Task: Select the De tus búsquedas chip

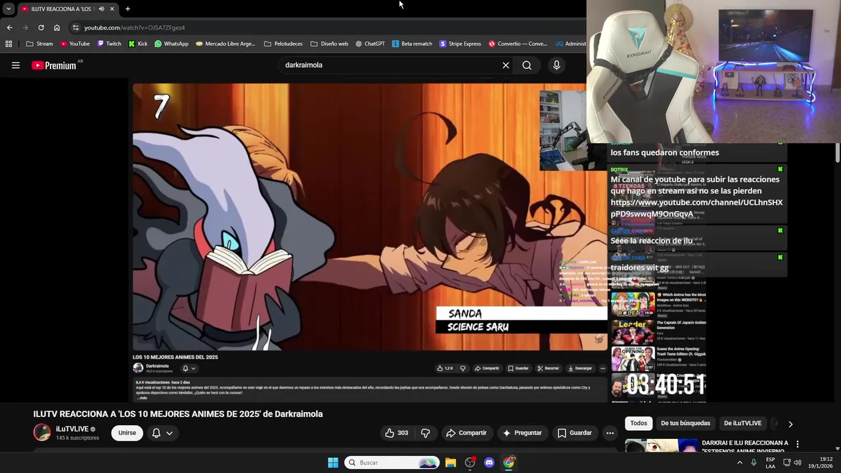Action: [x=685, y=423]
